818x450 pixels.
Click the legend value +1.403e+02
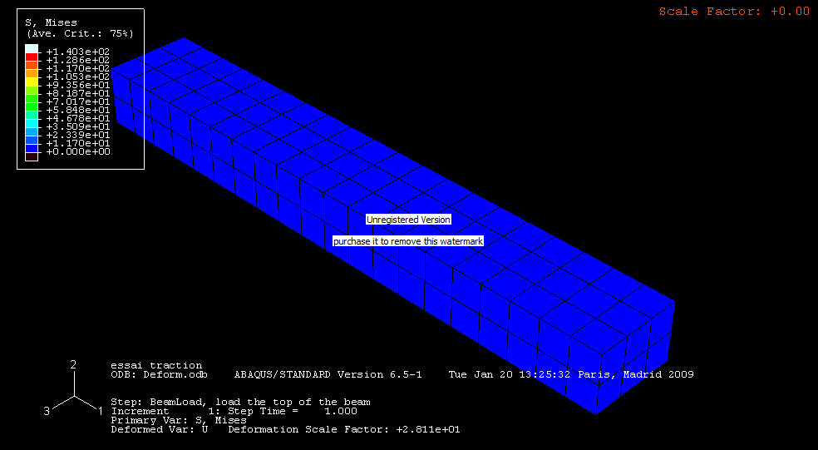pyautogui.click(x=78, y=52)
